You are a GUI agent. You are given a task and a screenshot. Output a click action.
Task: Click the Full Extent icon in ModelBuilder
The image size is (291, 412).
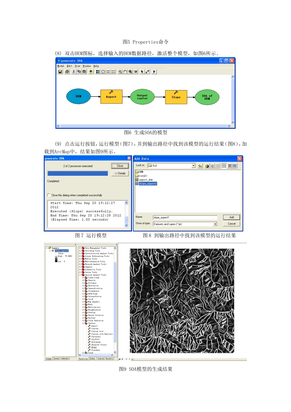[x=103, y=72]
